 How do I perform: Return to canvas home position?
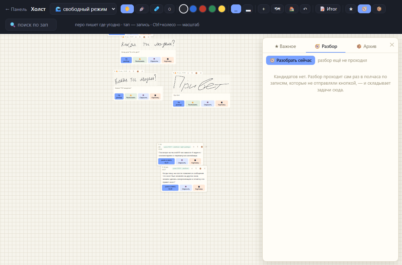292,9
